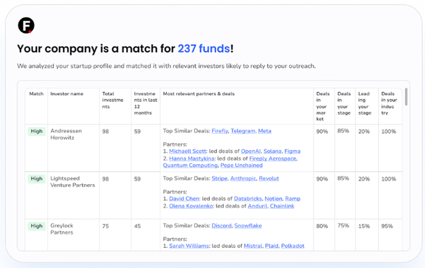Open the Solana deal link
This screenshot has width=425, height=268.
coord(272,151)
